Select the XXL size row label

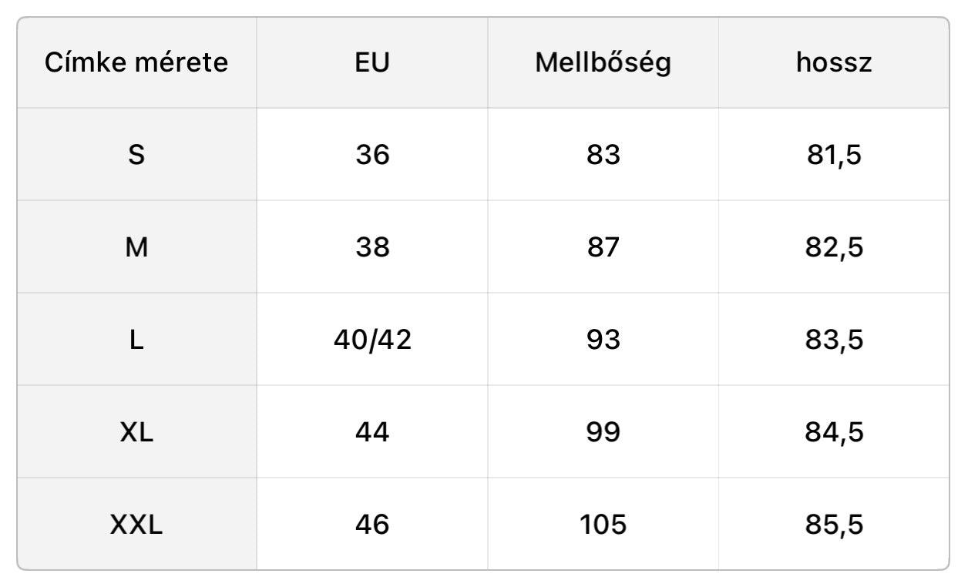tap(136, 525)
